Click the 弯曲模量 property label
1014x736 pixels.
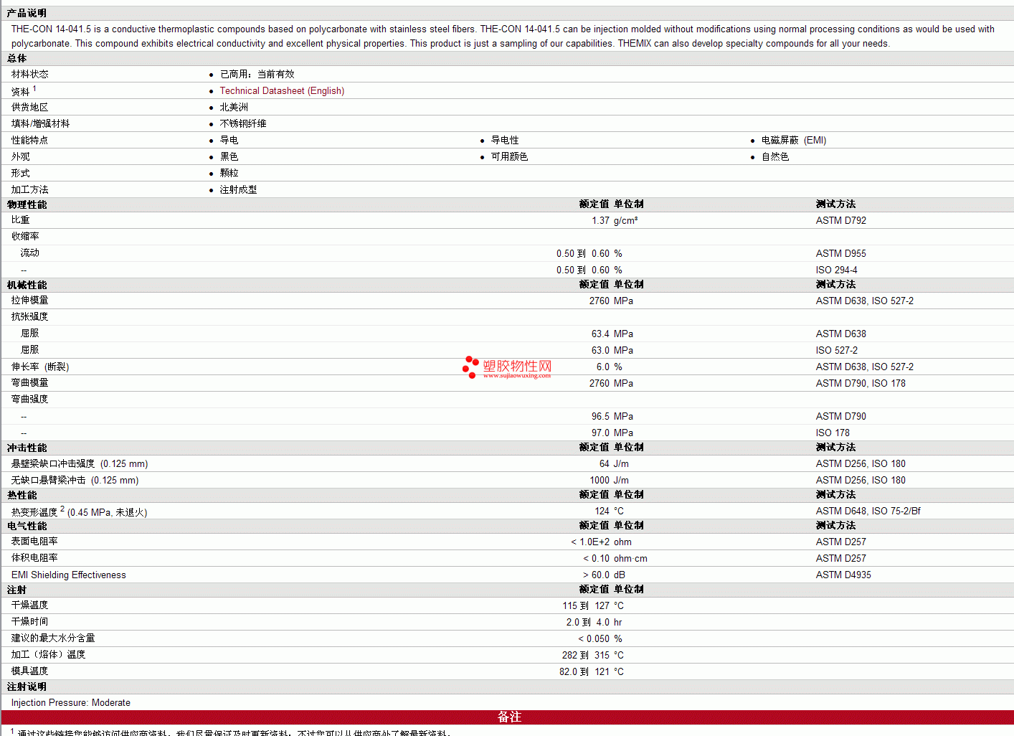(30, 383)
